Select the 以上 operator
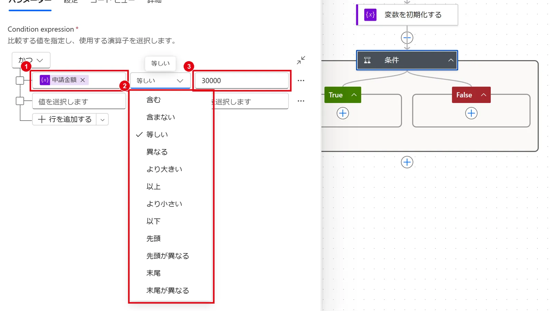This screenshot has width=553, height=311. click(171, 187)
